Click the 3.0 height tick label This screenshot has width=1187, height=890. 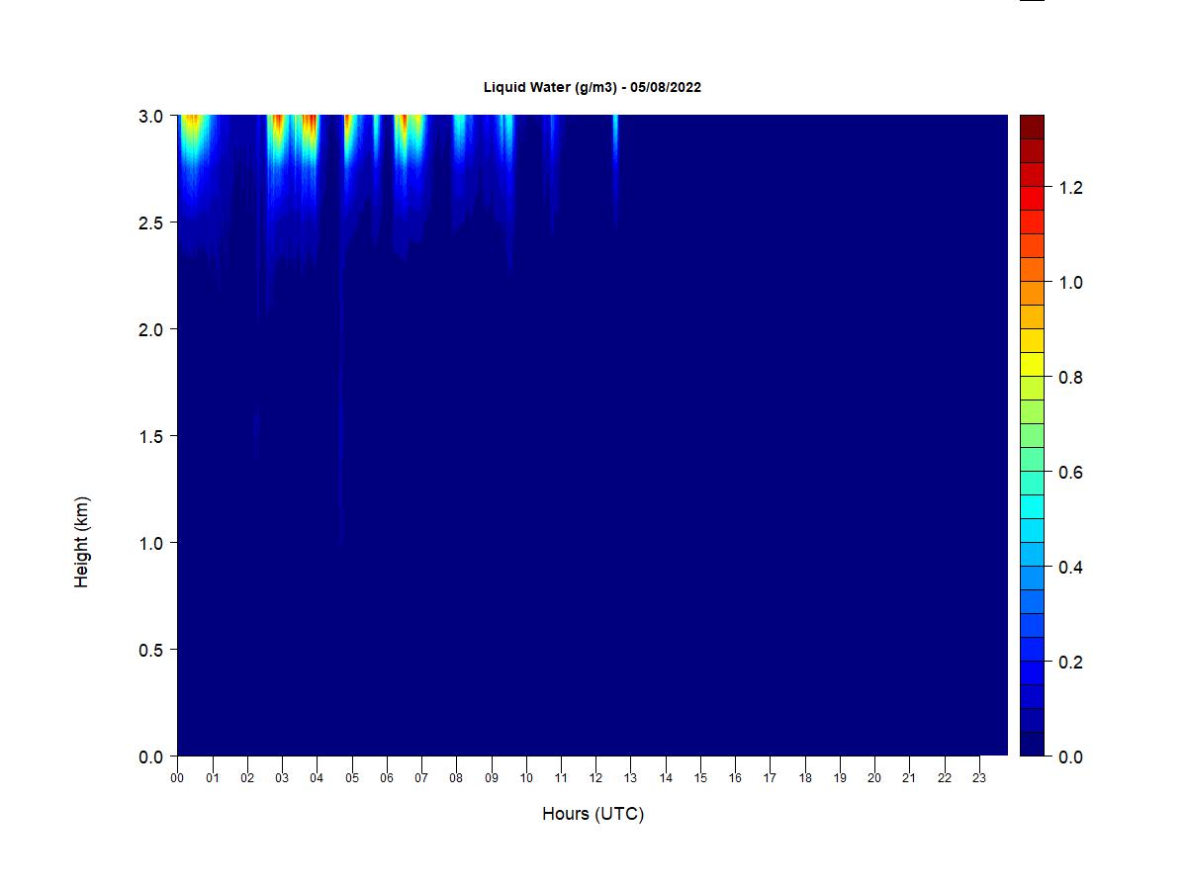click(x=151, y=116)
